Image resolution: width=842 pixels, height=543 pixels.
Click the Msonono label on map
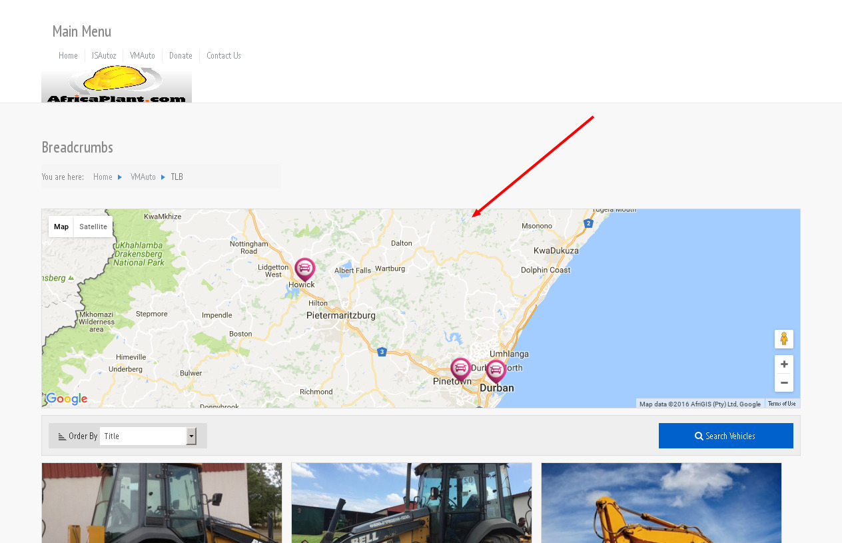click(537, 226)
